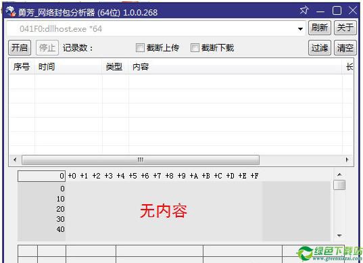
Task: Click the horizontal scrollbar thumb of packet list
Action: click(x=141, y=160)
